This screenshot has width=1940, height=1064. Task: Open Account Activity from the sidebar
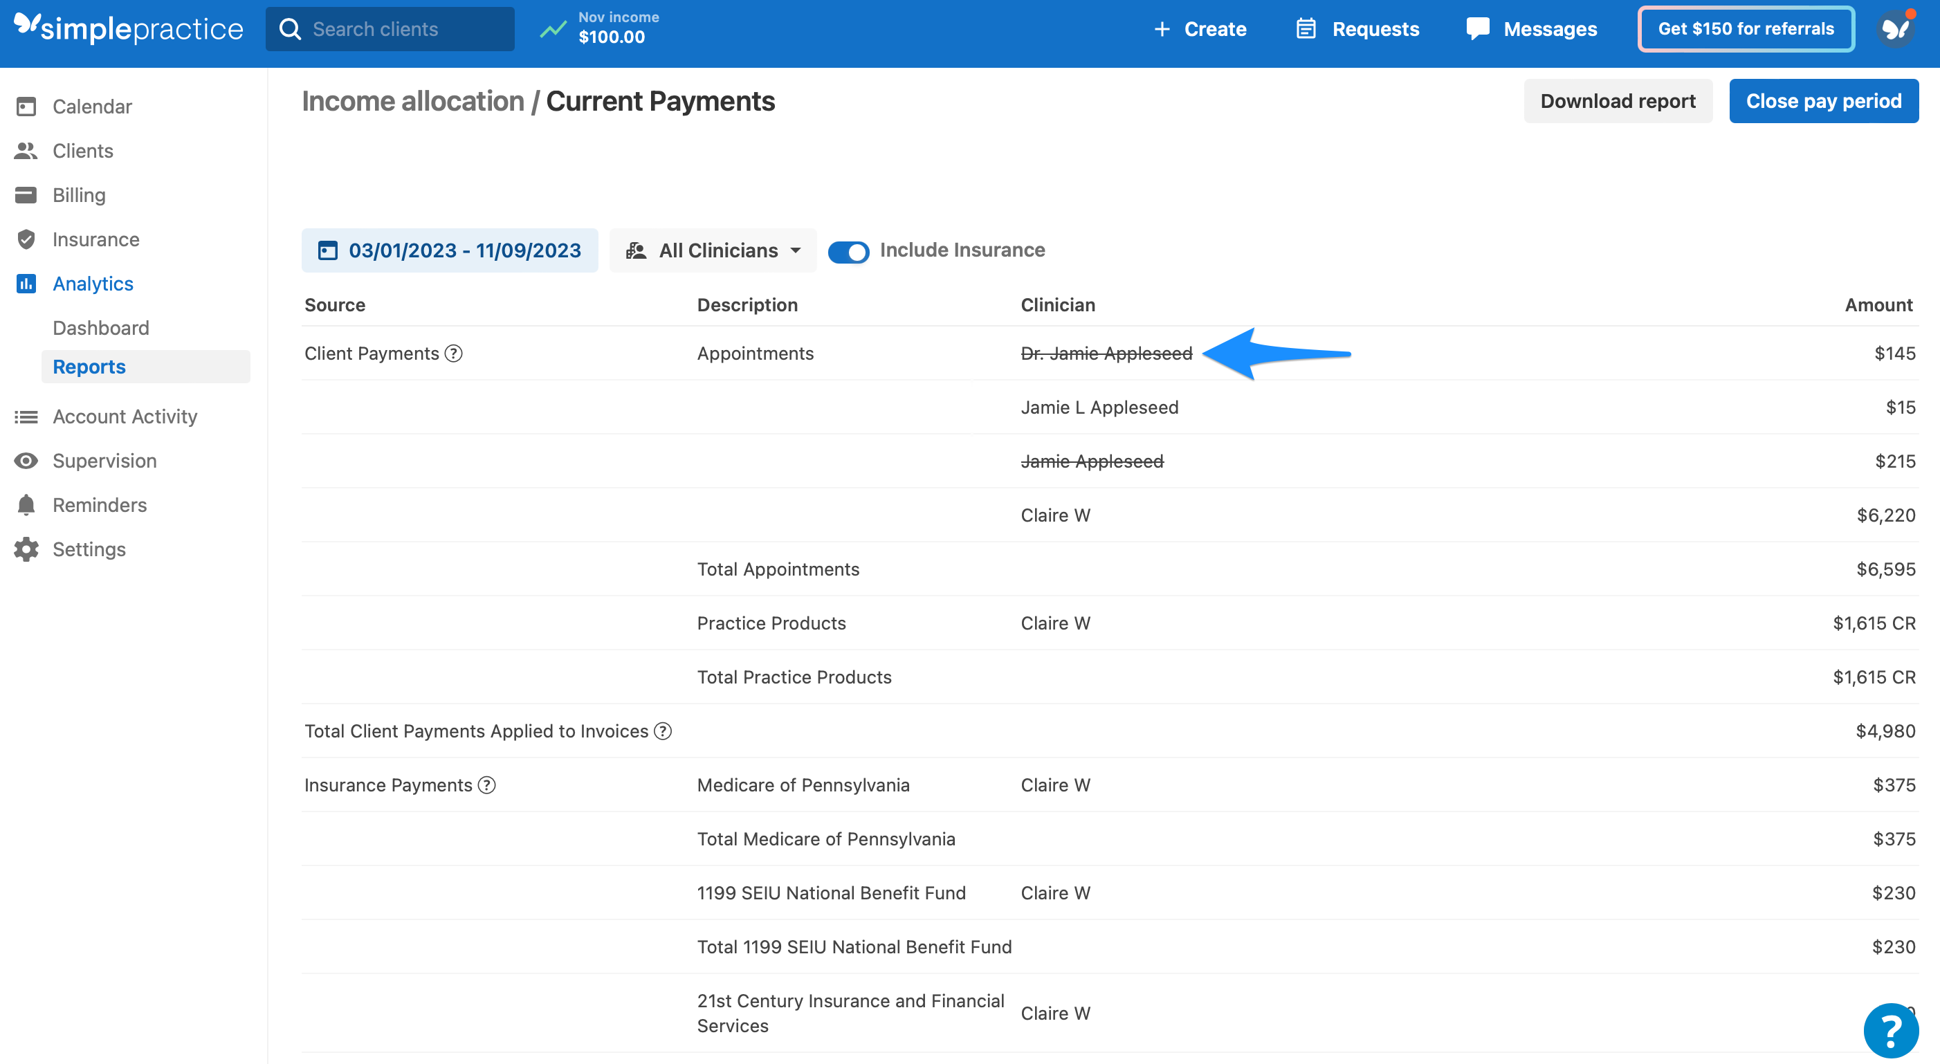point(125,416)
